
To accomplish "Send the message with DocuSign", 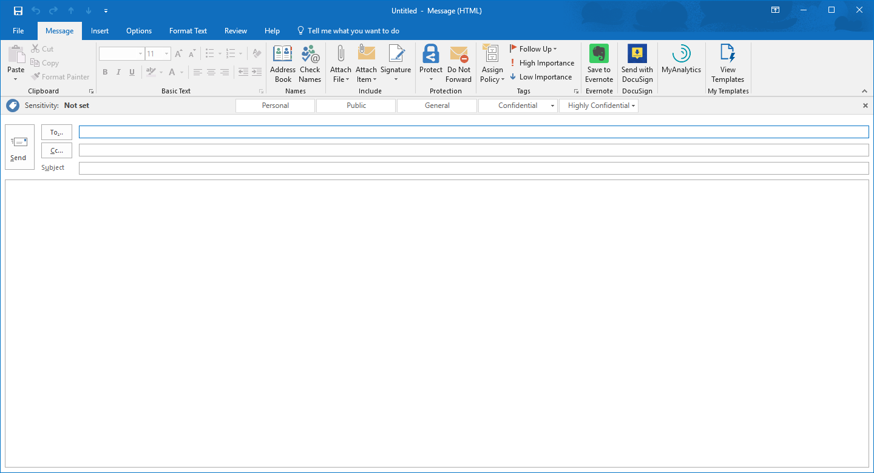I will point(637,63).
